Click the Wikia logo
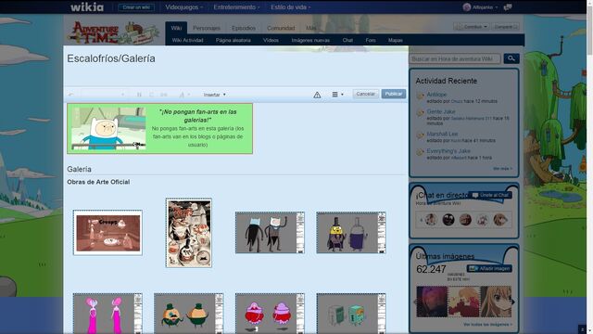 click(87, 6)
